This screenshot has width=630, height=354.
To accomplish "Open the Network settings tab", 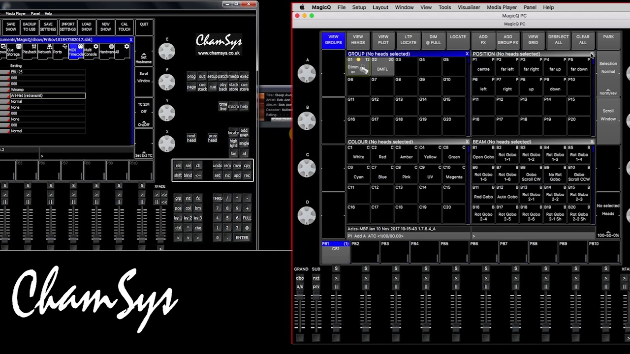I will (x=44, y=51).
